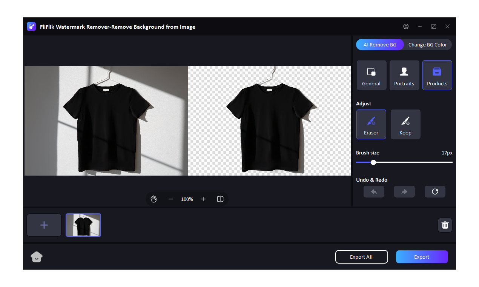Select the General removal mode

coord(372,75)
